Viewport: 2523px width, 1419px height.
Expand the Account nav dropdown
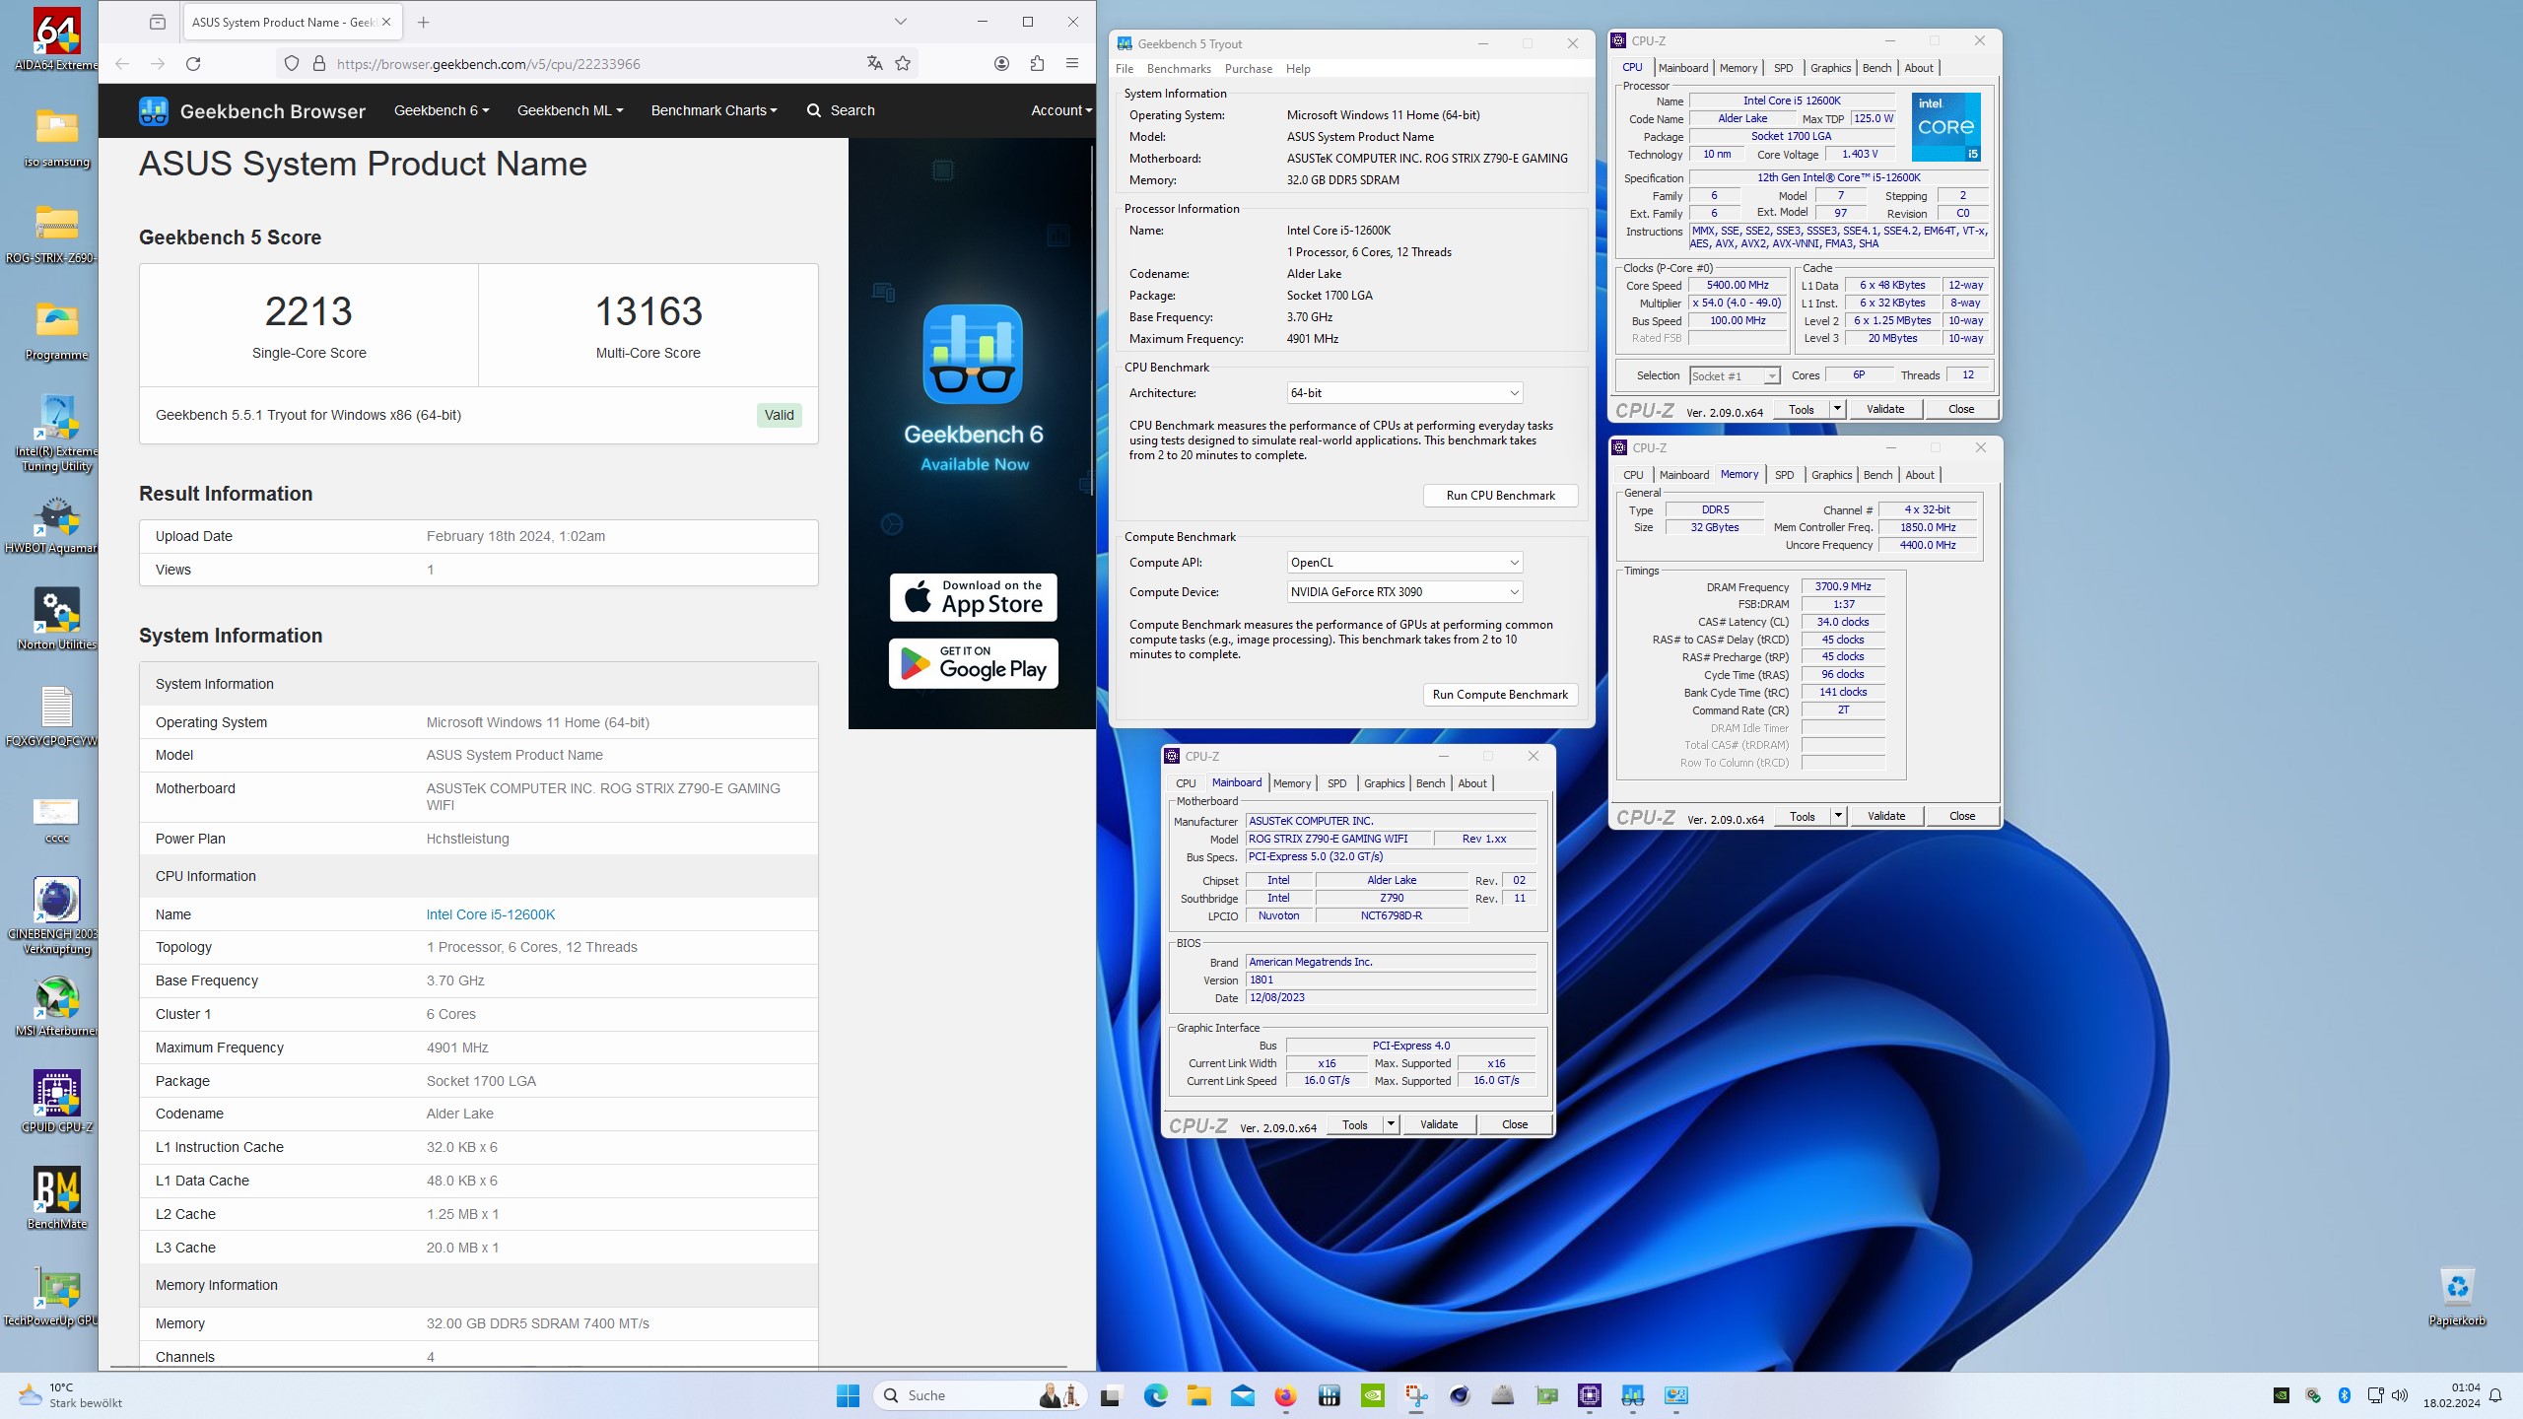click(1061, 110)
